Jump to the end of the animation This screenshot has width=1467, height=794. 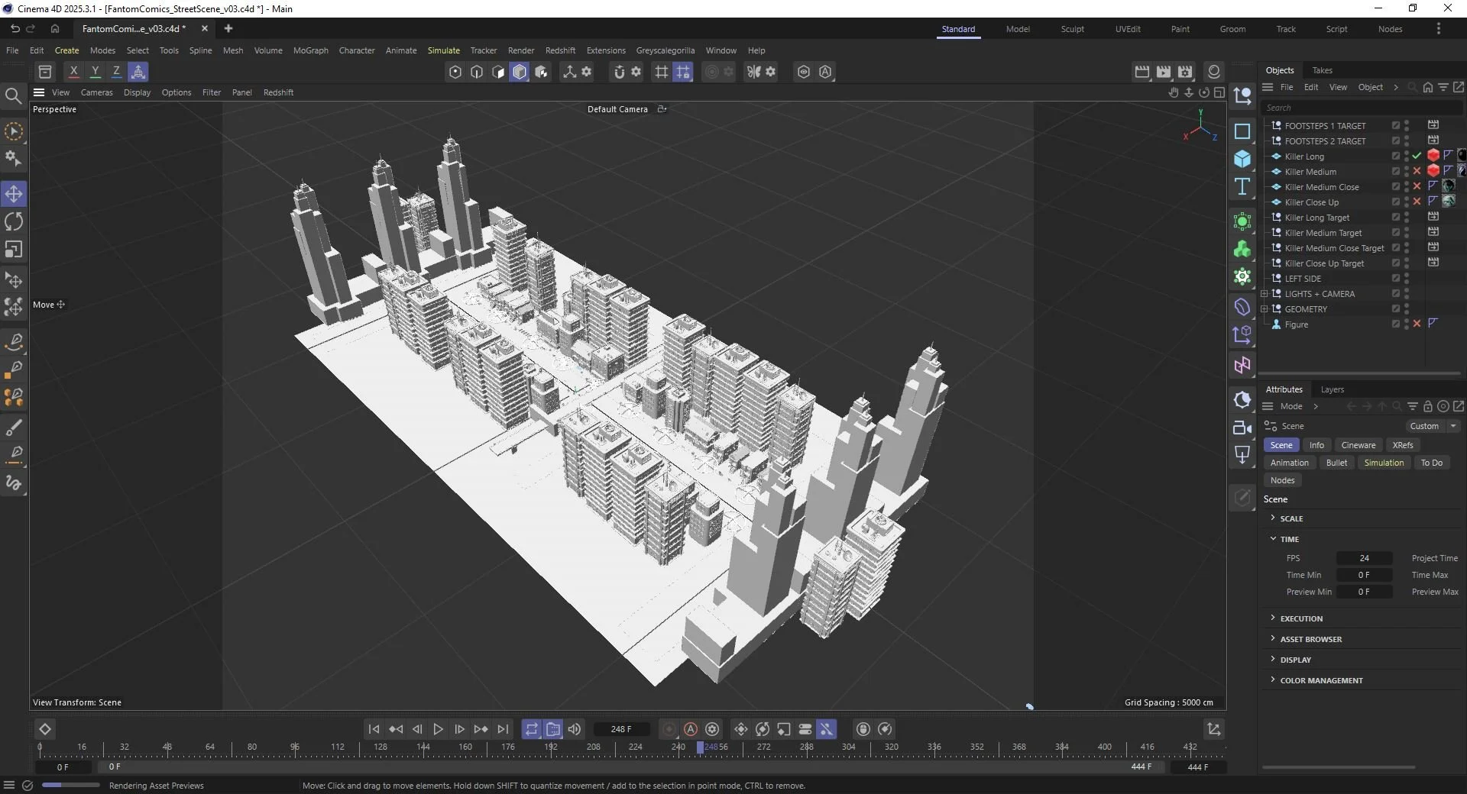pos(503,729)
